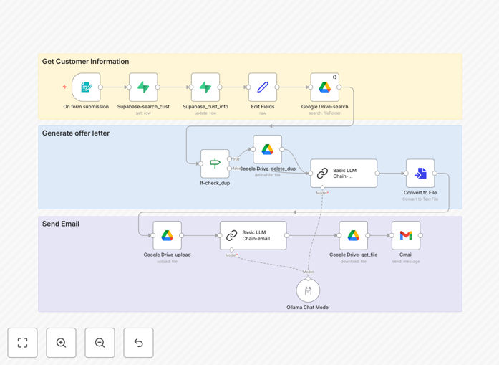Click the Supabase-search_cust label text
Image resolution: width=499 pixels, height=365 pixels.
[x=143, y=106]
